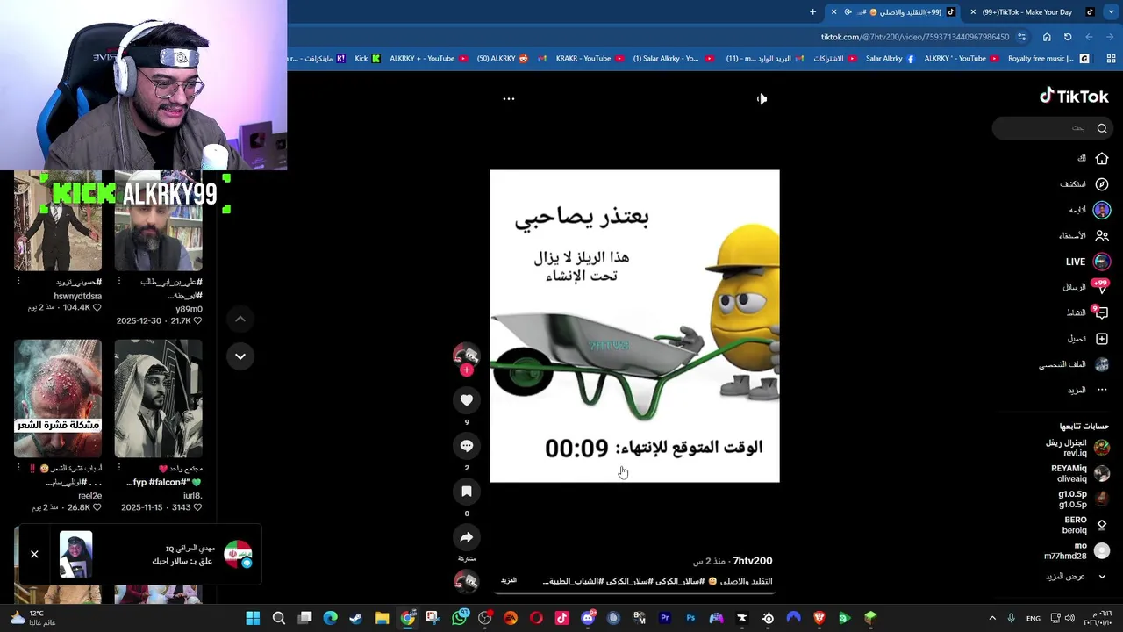Screen dimensions: 1123x632
Task: Go to next video with down chevron
Action: point(240,356)
